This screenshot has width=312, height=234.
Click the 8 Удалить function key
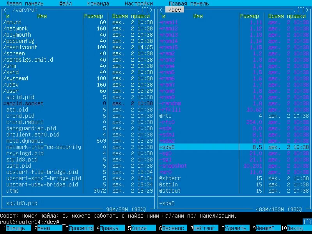coord(236,228)
